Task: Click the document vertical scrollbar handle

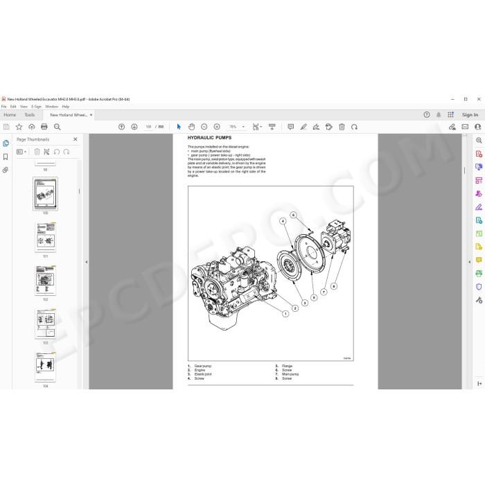Action: (464, 170)
